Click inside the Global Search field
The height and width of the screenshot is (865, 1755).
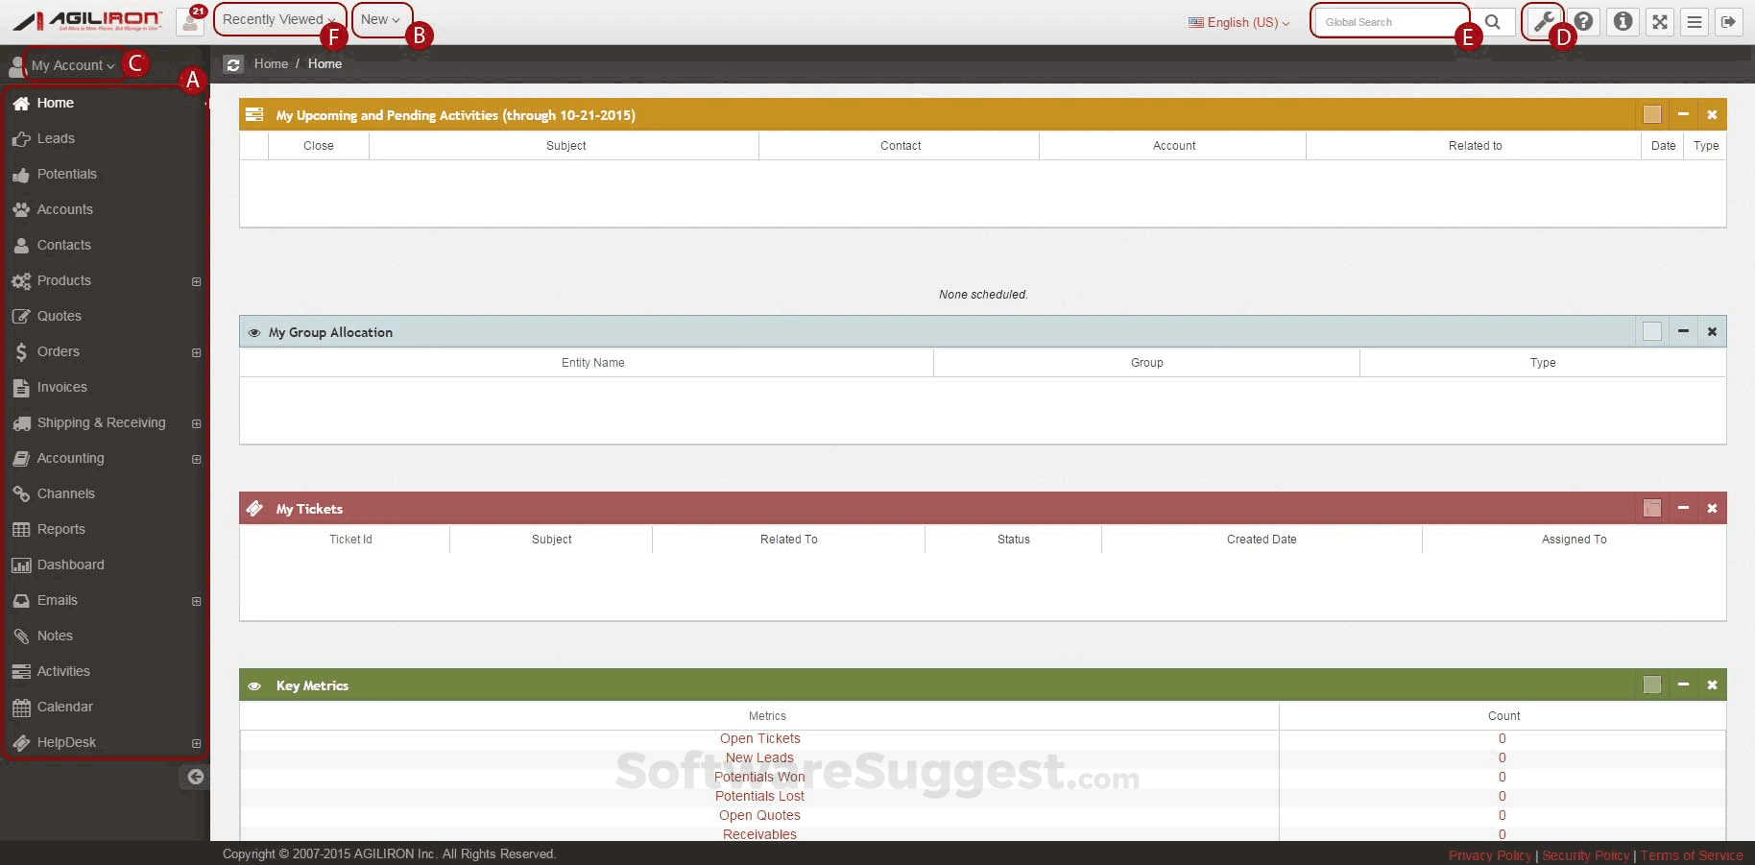pos(1389,21)
